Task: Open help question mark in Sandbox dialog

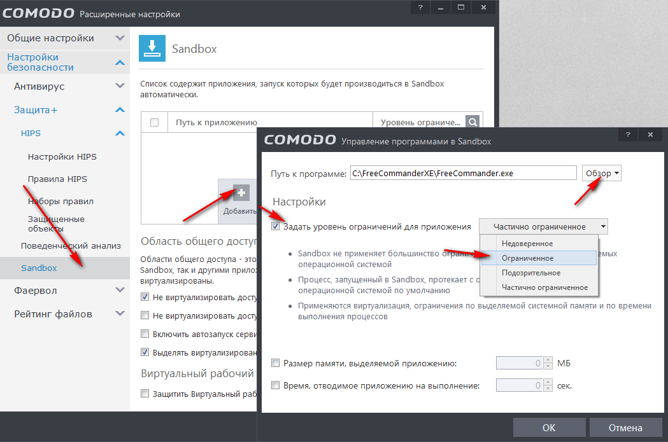Action: (x=627, y=134)
